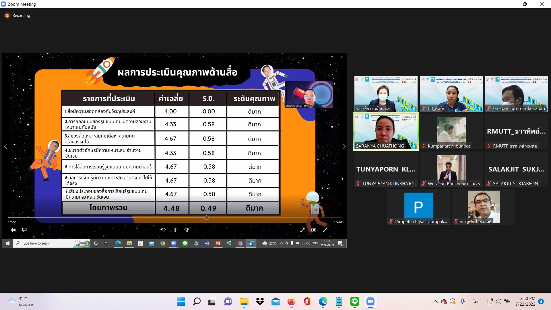Go to next item with right chevron
Image resolution: width=551 pixels, height=310 pixels.
(344, 146)
